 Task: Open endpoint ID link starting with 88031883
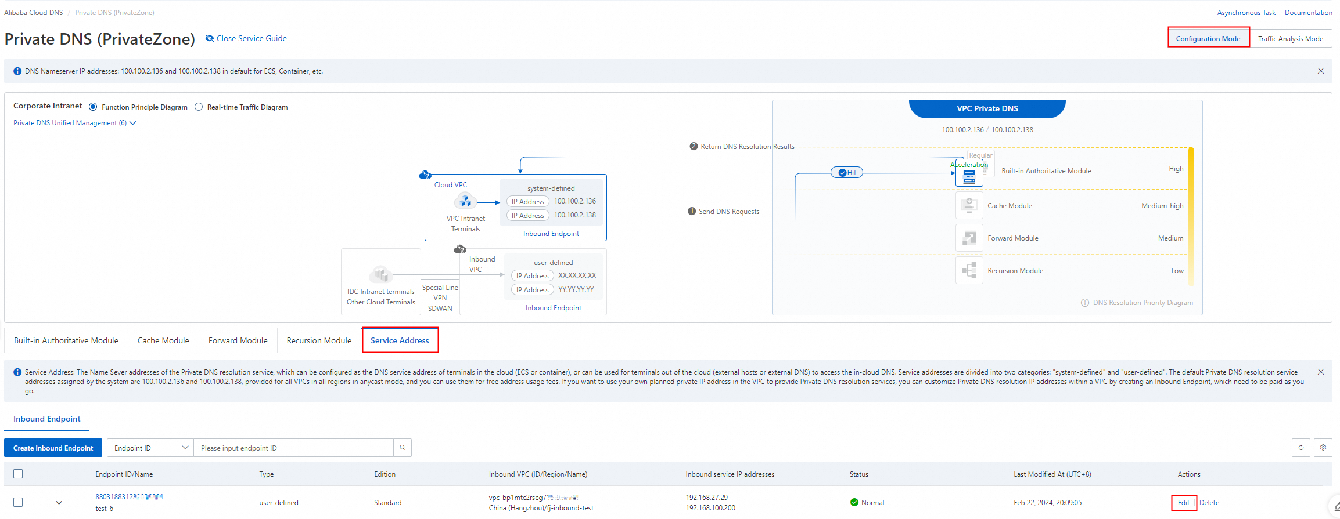coord(129,497)
